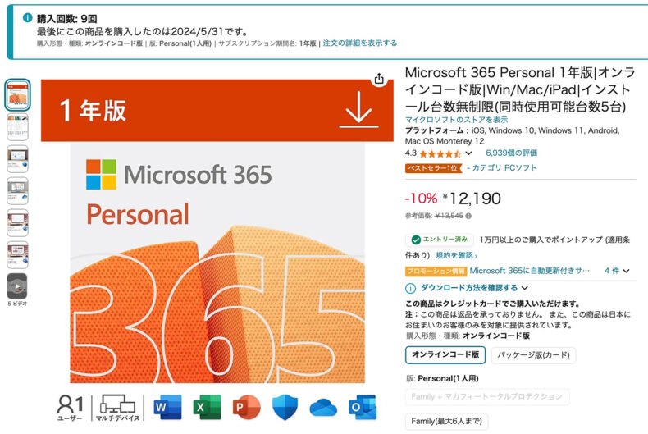Image resolution: width=648 pixels, height=434 pixels.
Task: Expand the 4 件 promotions list
Action: coord(617,271)
